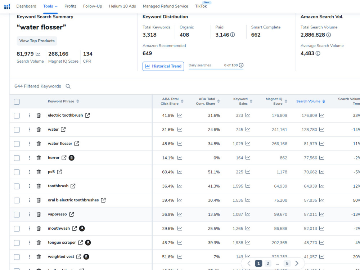The width and height of the screenshot is (360, 270).
Task: Open row menu for tongue scraper
Action: tap(29, 242)
